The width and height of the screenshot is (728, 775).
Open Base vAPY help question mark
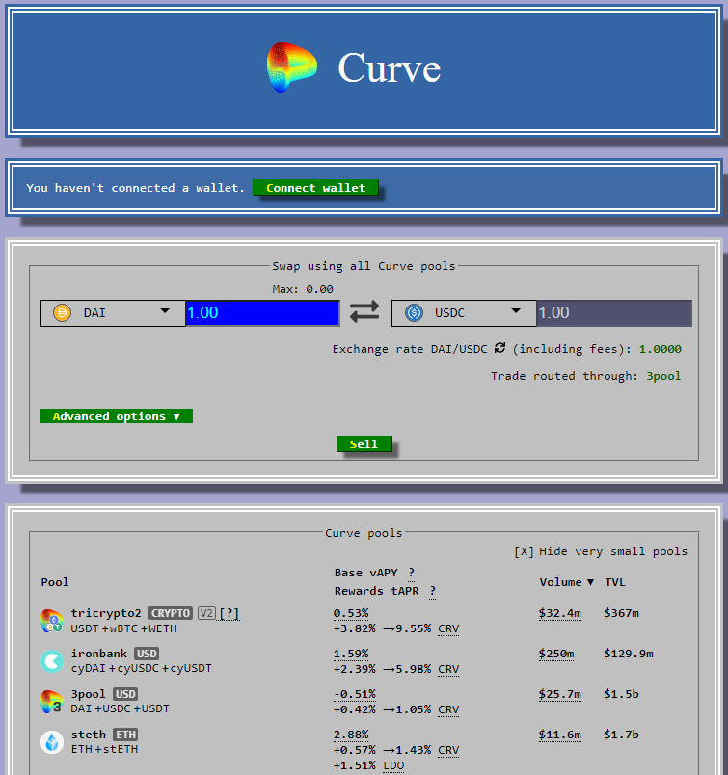click(412, 573)
